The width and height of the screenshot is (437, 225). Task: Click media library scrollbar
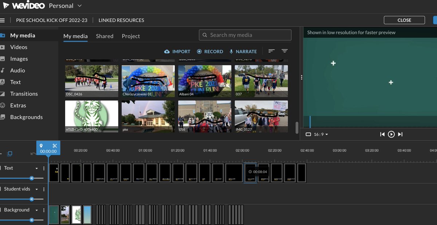click(297, 128)
